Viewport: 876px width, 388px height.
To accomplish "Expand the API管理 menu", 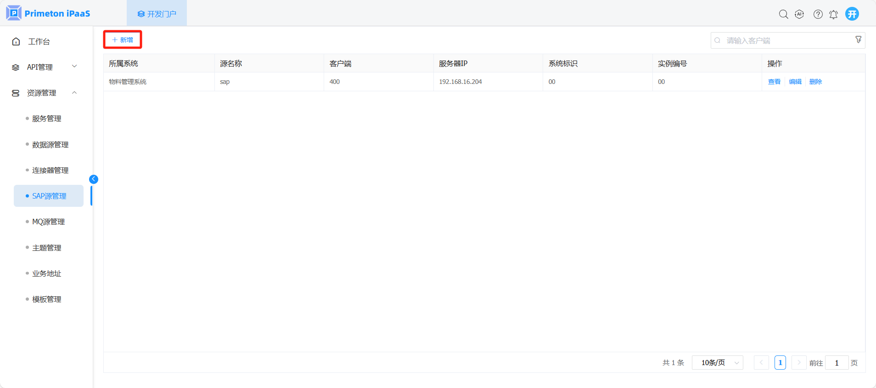I will coord(45,67).
